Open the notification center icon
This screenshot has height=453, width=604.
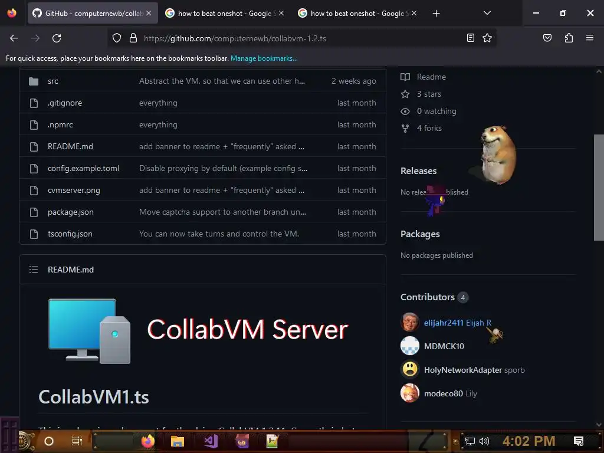point(579,441)
